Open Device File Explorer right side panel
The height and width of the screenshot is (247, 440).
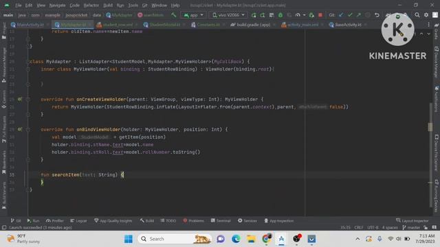tap(437, 153)
